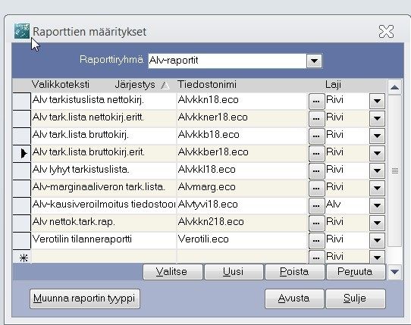Open Laji dropdown for Alv lyhyt tarkistuslista
Viewport: 411px width, 325px height.
(377, 170)
